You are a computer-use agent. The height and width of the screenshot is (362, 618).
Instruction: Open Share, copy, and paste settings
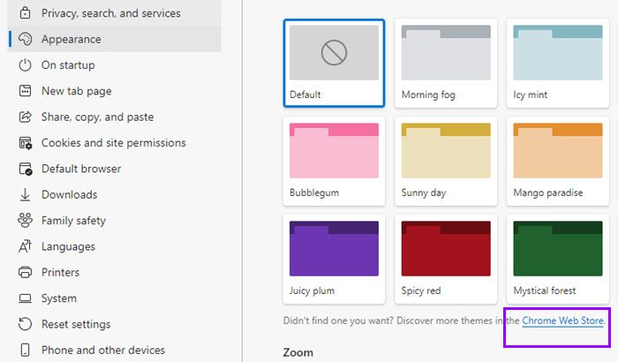point(114,117)
